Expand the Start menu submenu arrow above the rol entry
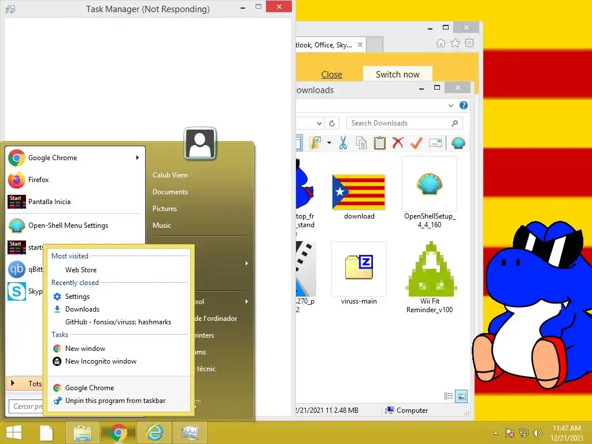592x444 pixels. tap(246, 263)
